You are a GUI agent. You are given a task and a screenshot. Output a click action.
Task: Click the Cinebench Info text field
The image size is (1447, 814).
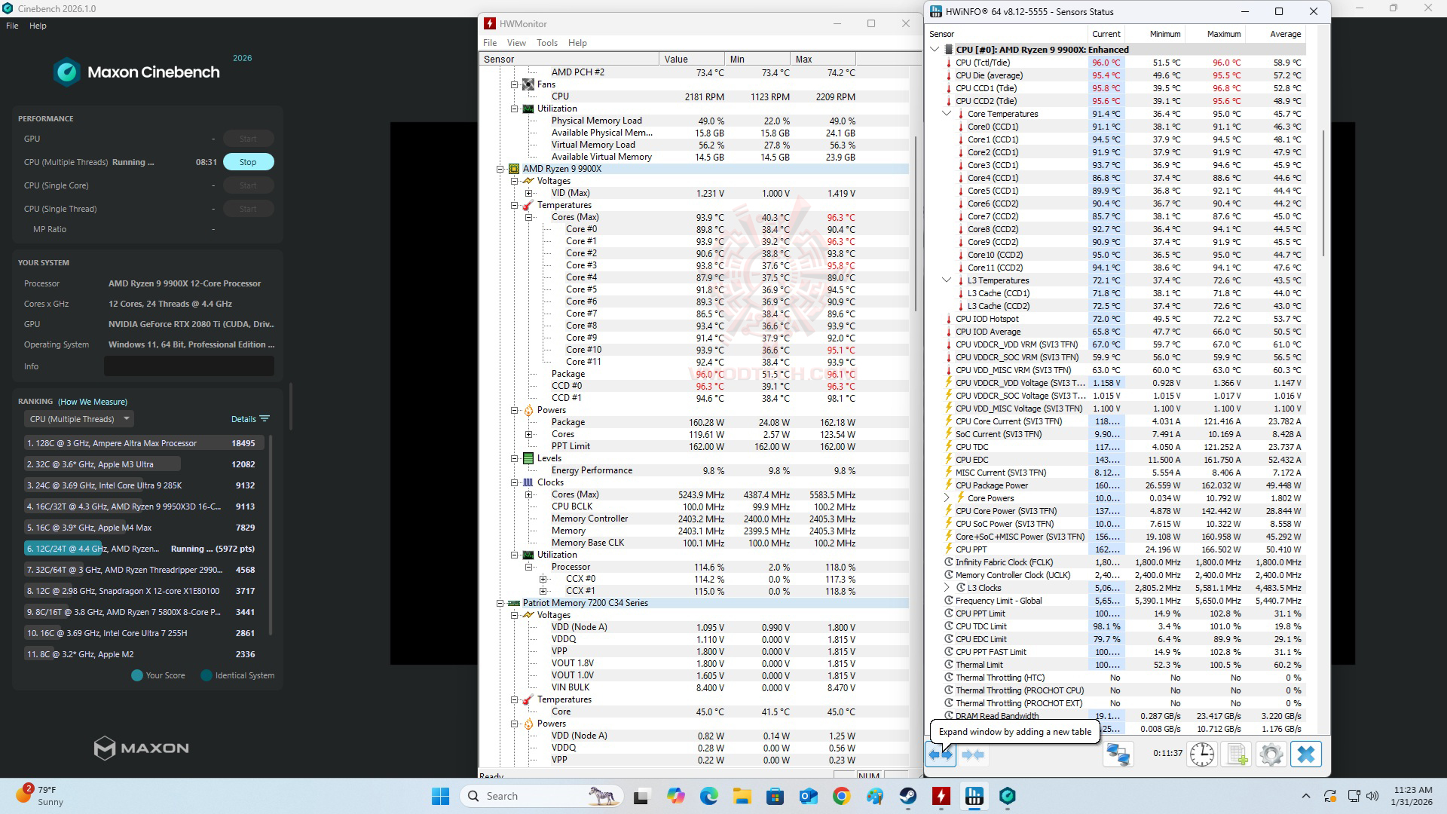click(x=188, y=366)
